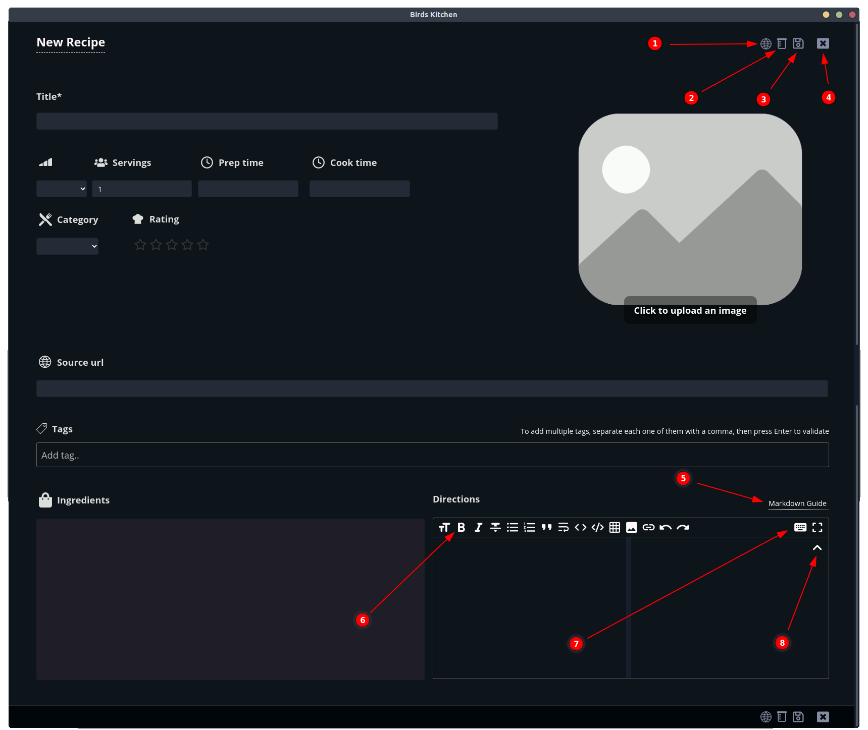Focus the Cook time field
The height and width of the screenshot is (730, 868).
tap(360, 189)
